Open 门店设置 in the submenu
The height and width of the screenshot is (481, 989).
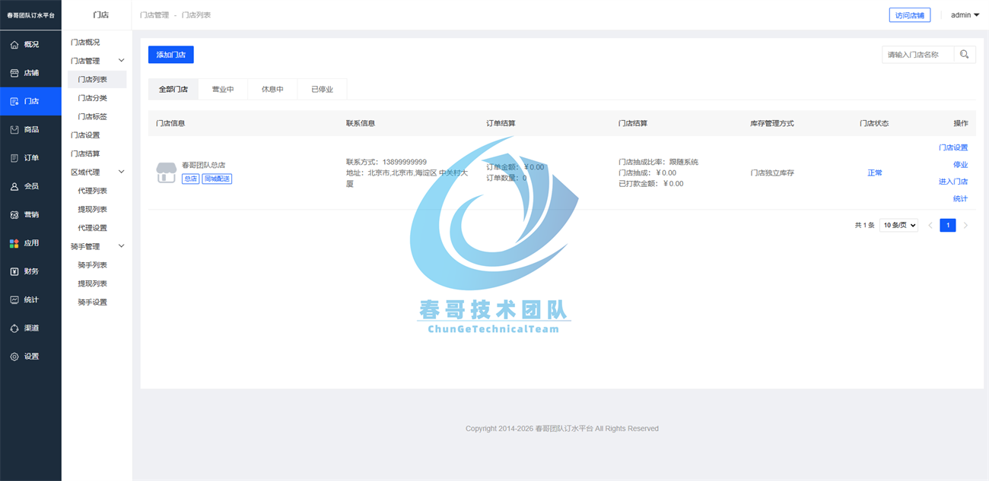(x=85, y=135)
